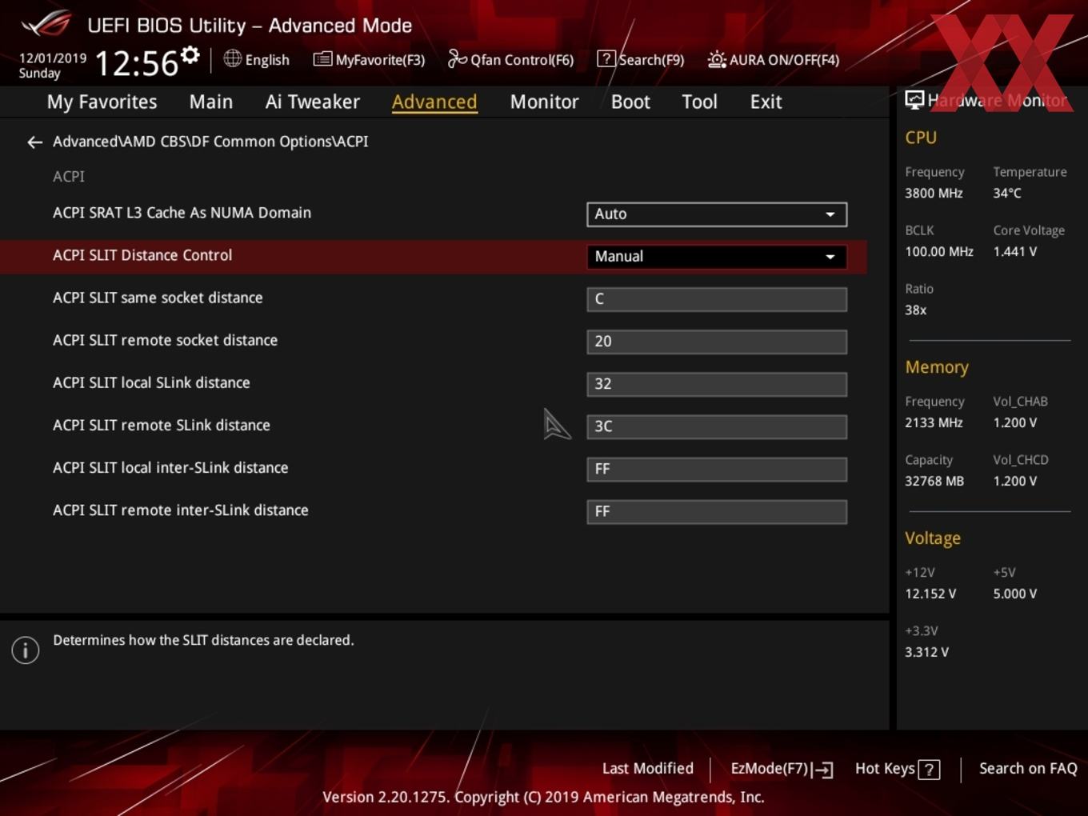Select ACPI SLIT remote SLink distance label

click(162, 425)
